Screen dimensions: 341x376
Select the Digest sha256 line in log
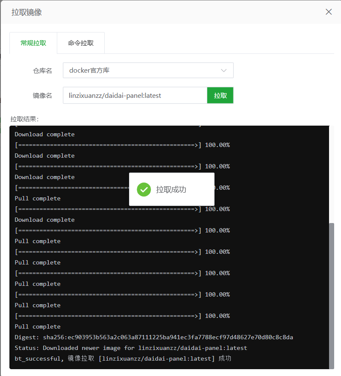[154, 338]
